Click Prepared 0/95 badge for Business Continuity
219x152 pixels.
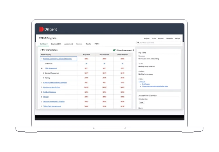click(86, 59)
